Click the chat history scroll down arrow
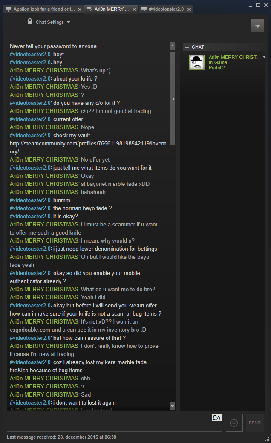Screen dimensions: 271x443 [173, 406]
